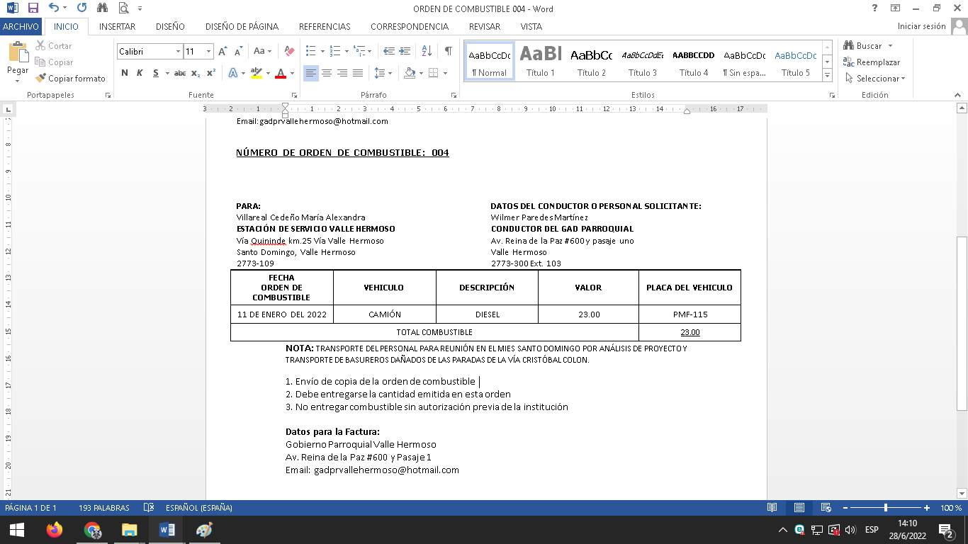
Task: Open the DISEÑO DE PÁGINA tab
Action: point(242,26)
